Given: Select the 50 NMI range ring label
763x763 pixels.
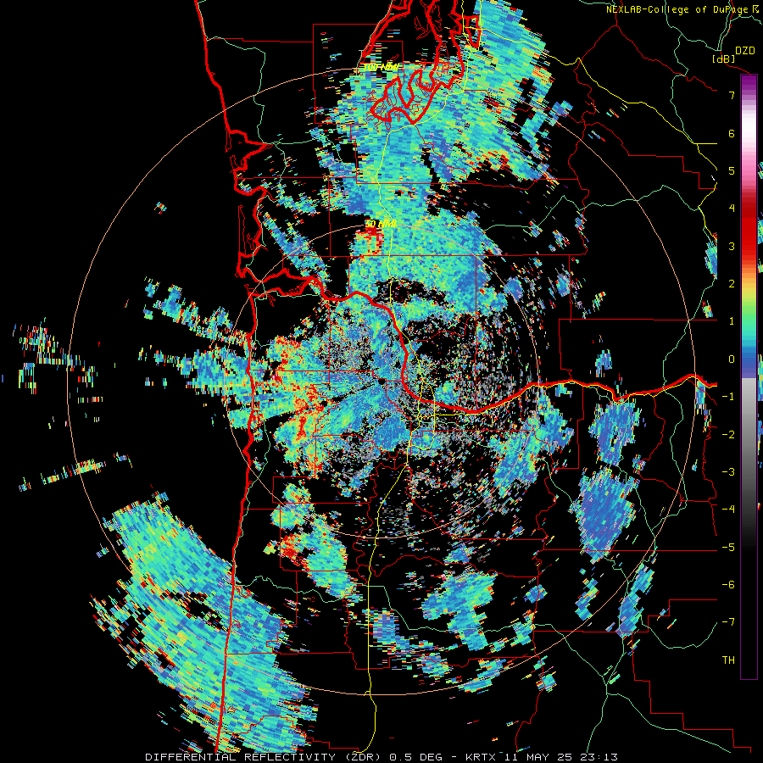Looking at the screenshot, I should pyautogui.click(x=381, y=224).
